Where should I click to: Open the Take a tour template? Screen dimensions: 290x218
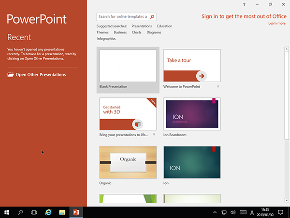192,65
